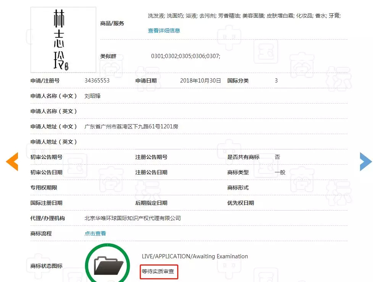Click the 初审公告期号 label
Image resolution: width=373 pixels, height=282 pixels.
(47, 157)
